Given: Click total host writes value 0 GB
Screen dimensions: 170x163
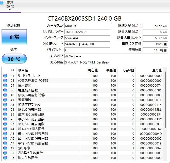Looking at the screenshot, I should (155, 32).
